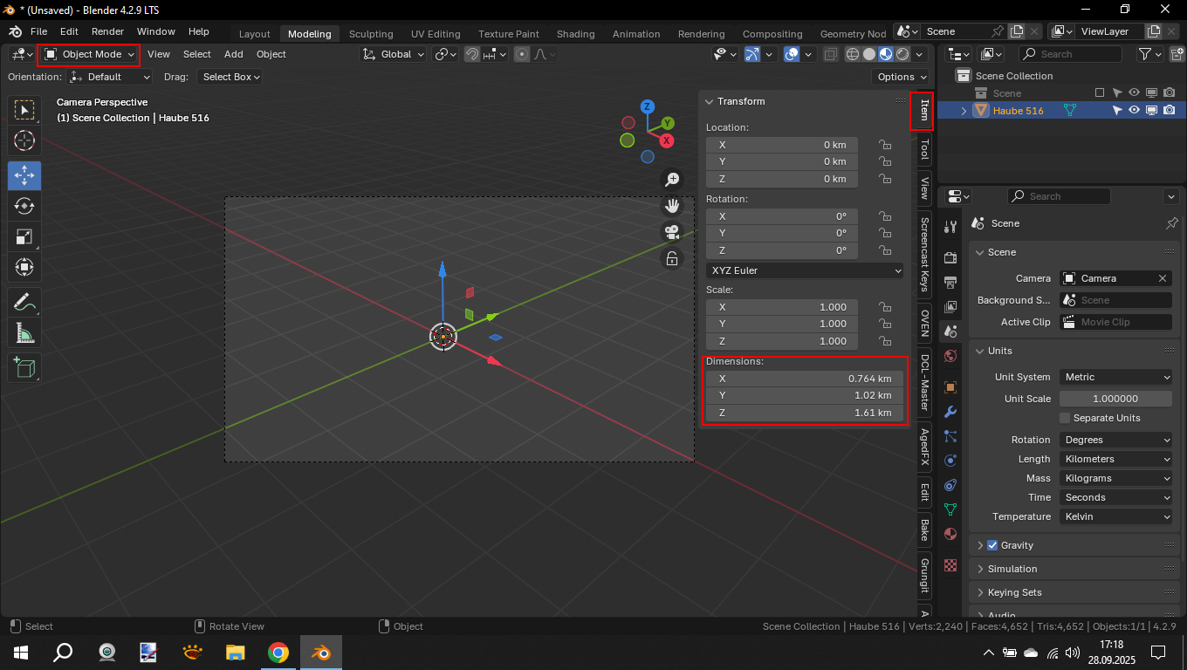Select the Add Cube tool
Image resolution: width=1187 pixels, height=670 pixels.
click(x=24, y=367)
